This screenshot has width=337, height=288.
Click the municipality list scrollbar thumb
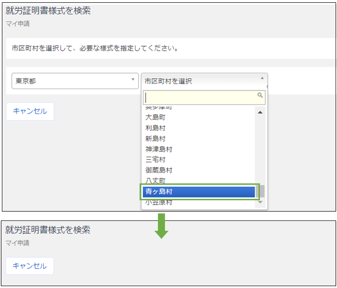260,191
